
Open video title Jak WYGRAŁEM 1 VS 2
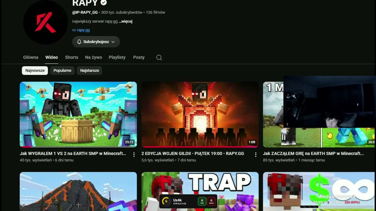(73, 154)
